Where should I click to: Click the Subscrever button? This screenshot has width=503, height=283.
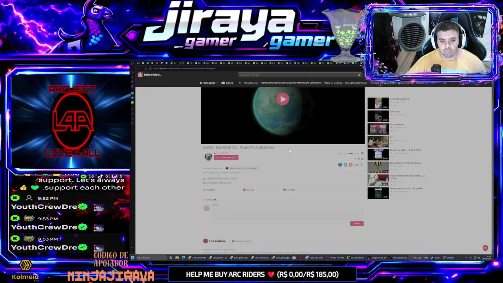tap(226, 157)
